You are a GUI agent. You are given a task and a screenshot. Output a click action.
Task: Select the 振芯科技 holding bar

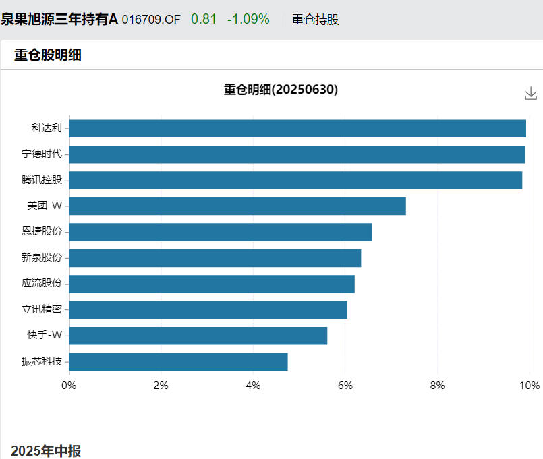[178, 362]
